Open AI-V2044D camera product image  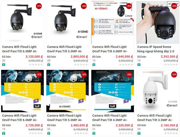67,22
